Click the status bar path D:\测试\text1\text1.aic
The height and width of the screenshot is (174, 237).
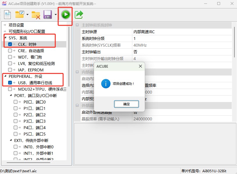(18, 171)
